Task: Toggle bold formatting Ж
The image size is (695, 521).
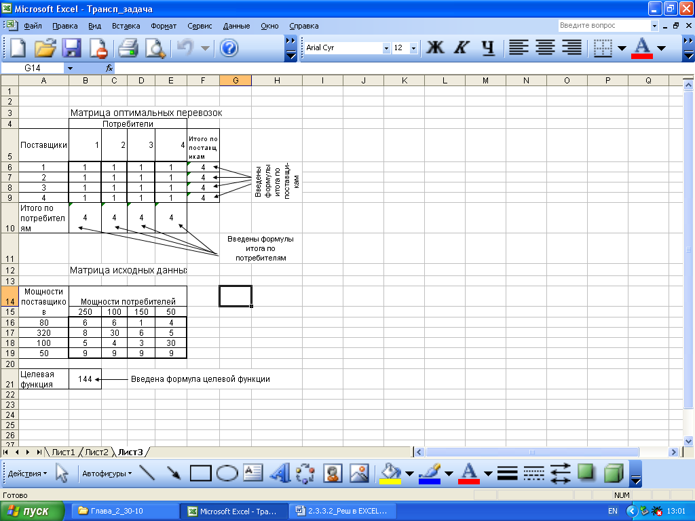Action: click(x=435, y=47)
